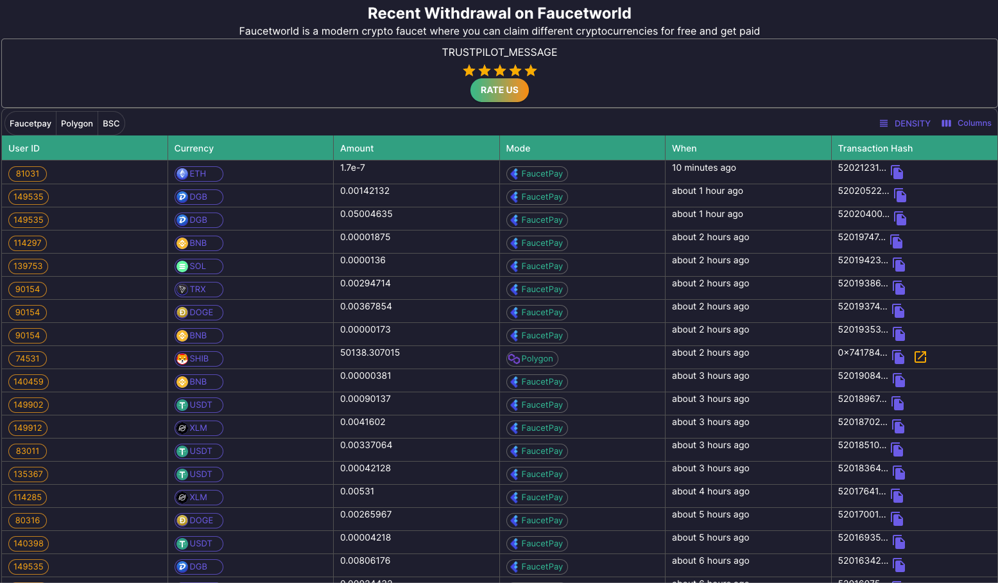Copy hash 52019423 in the SOL row
Screen dimensions: 998x583
[x=899, y=265]
